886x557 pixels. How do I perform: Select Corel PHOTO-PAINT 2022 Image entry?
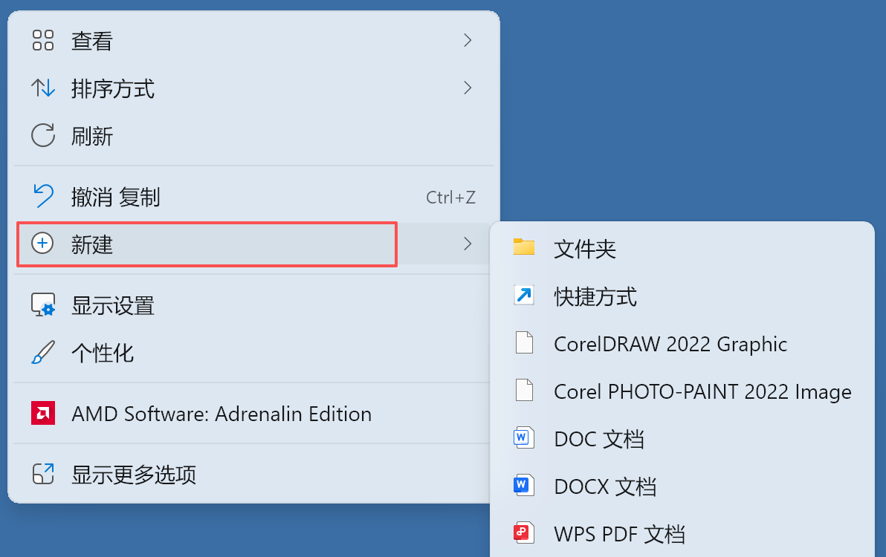coord(702,391)
